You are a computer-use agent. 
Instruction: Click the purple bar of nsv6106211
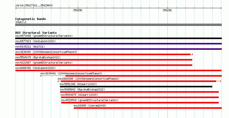pos(118,49)
